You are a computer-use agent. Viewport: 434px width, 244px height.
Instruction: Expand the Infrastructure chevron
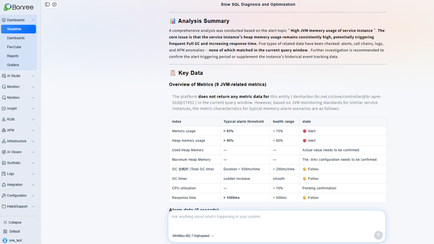click(33, 141)
